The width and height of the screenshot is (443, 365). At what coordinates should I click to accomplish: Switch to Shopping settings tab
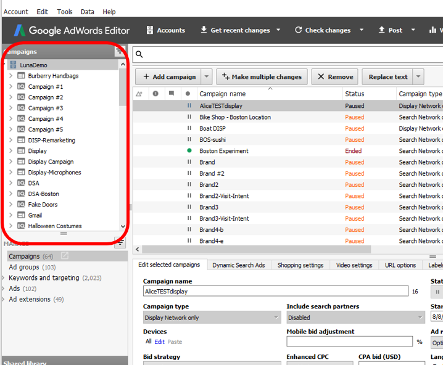coord(300,265)
